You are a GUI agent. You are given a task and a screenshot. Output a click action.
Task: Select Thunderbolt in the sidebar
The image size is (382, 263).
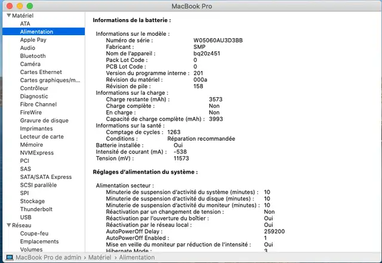(36, 209)
